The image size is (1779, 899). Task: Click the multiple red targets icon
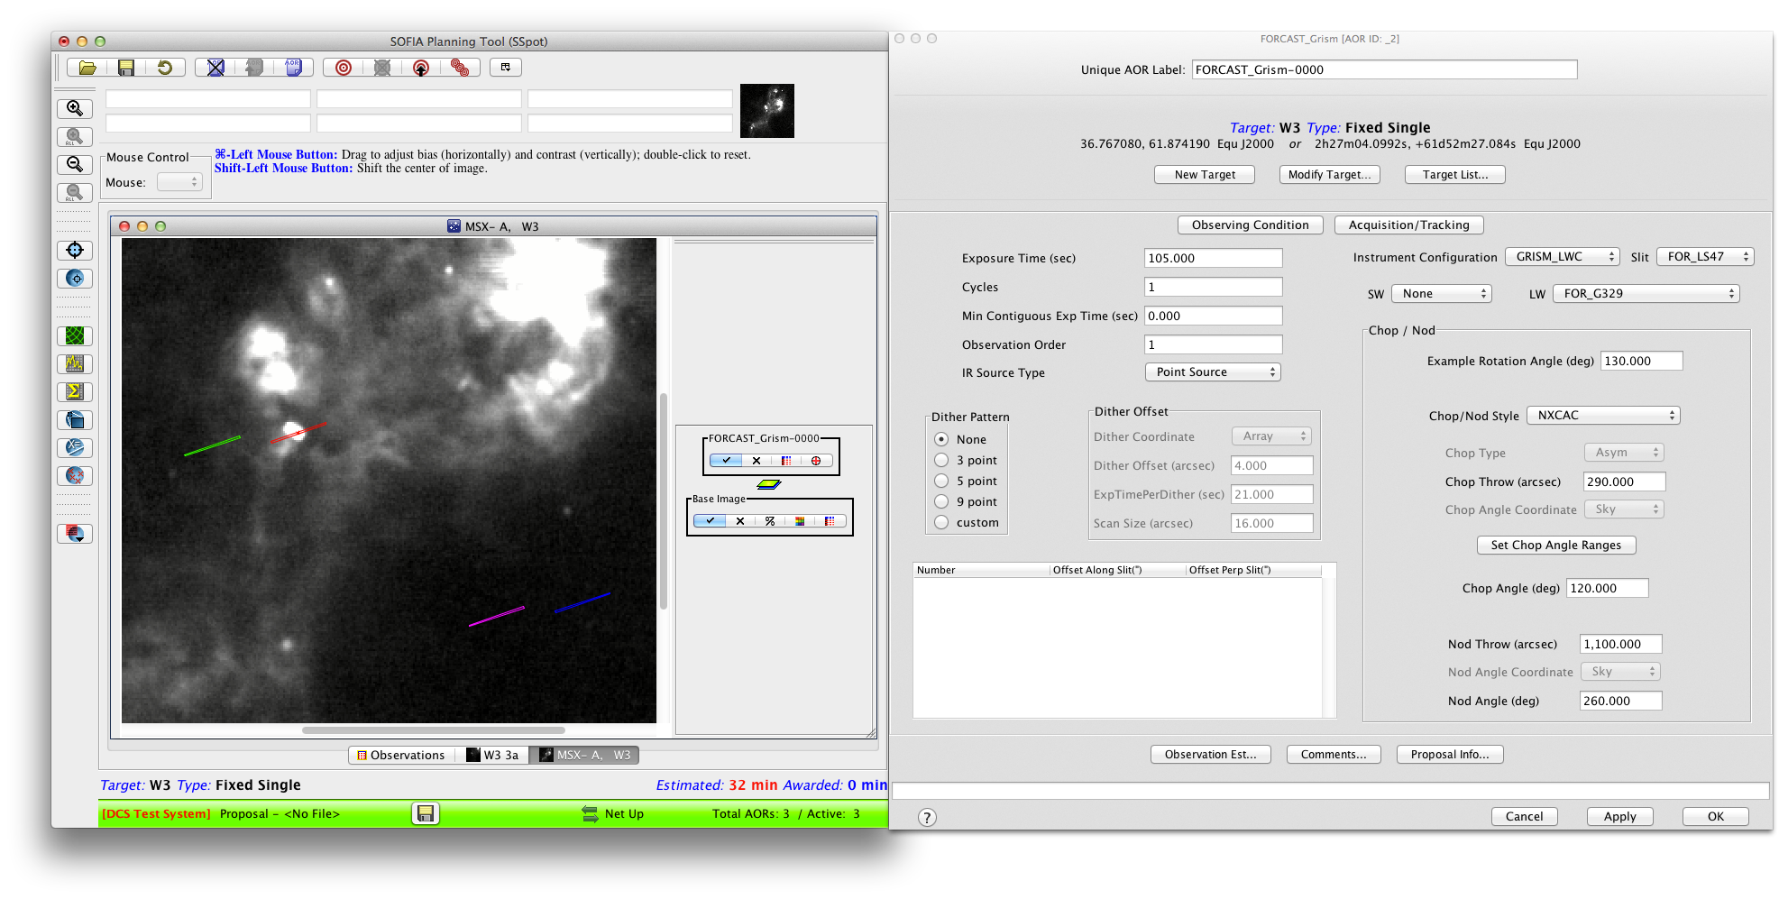pyautogui.click(x=460, y=68)
